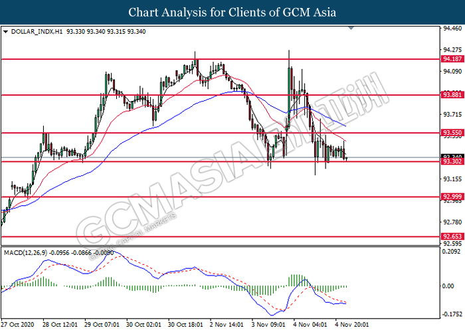Click the 30 Oct 02:01 time label

click(x=143, y=325)
